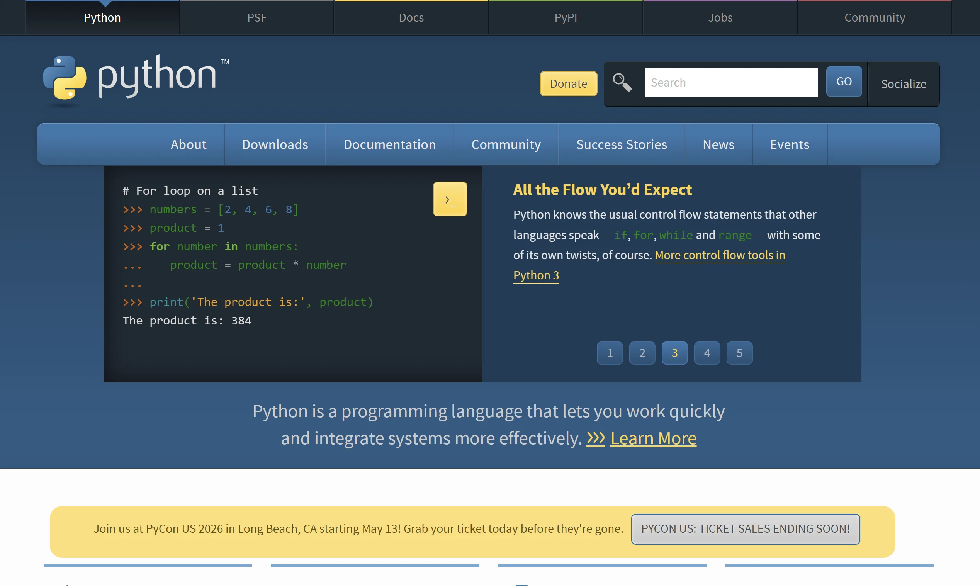Viewport: 980px width, 586px height.
Task: Open the Downloads navigation menu
Action: [275, 144]
